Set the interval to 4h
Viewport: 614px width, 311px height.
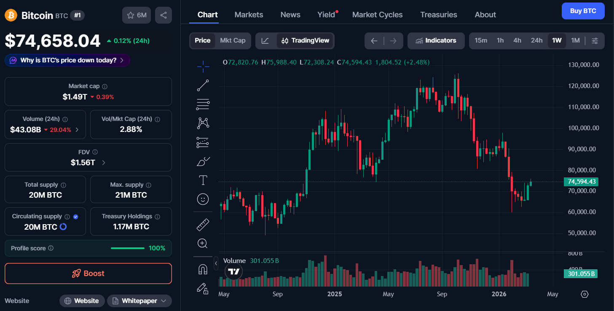[517, 40]
